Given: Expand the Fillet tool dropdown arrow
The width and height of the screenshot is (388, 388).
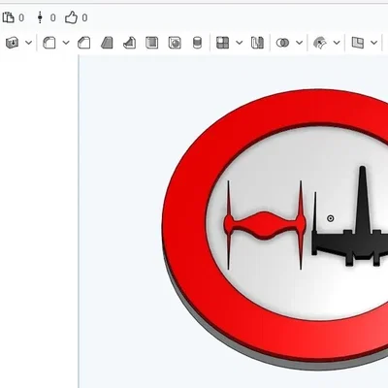Looking at the screenshot, I should pos(66,43).
